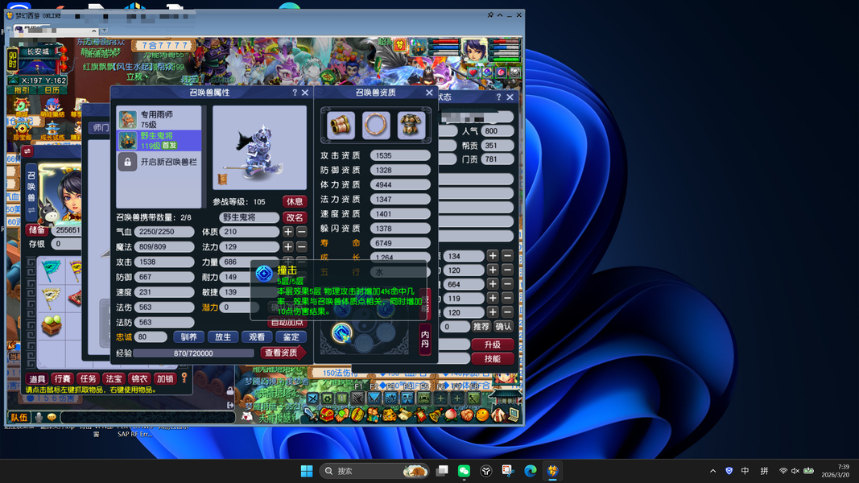Click minus beside value 664 in status panel
The height and width of the screenshot is (483, 859).
tap(507, 284)
